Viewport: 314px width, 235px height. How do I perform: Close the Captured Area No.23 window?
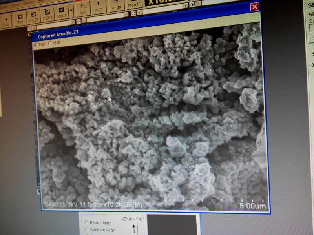click(x=255, y=7)
